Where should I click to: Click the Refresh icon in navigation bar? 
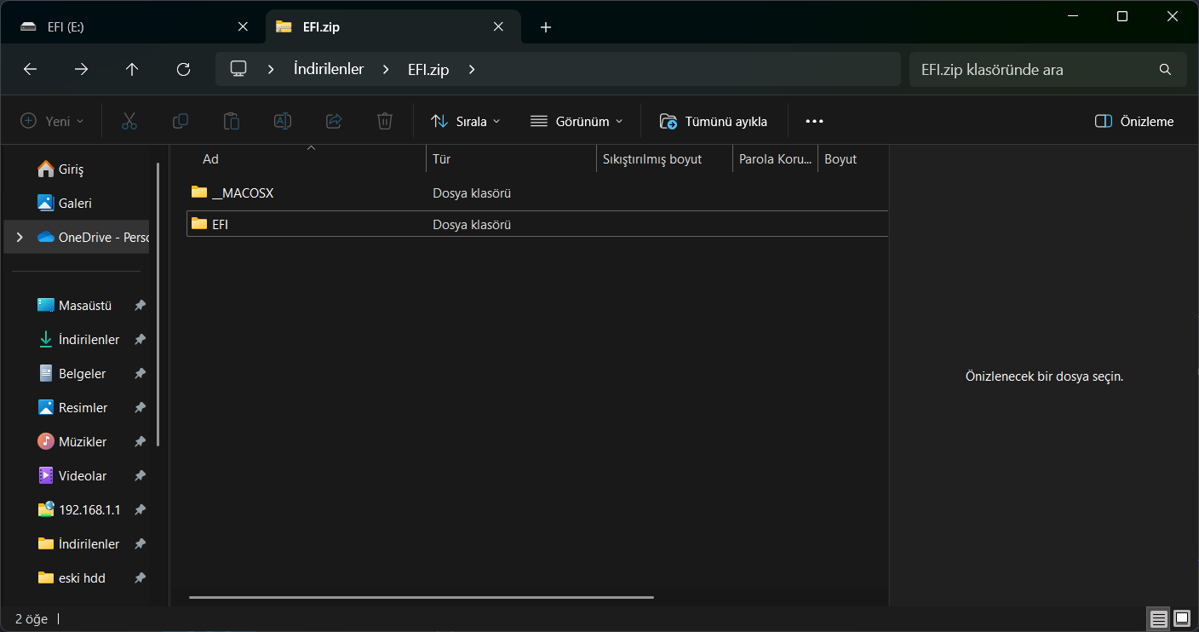[183, 70]
